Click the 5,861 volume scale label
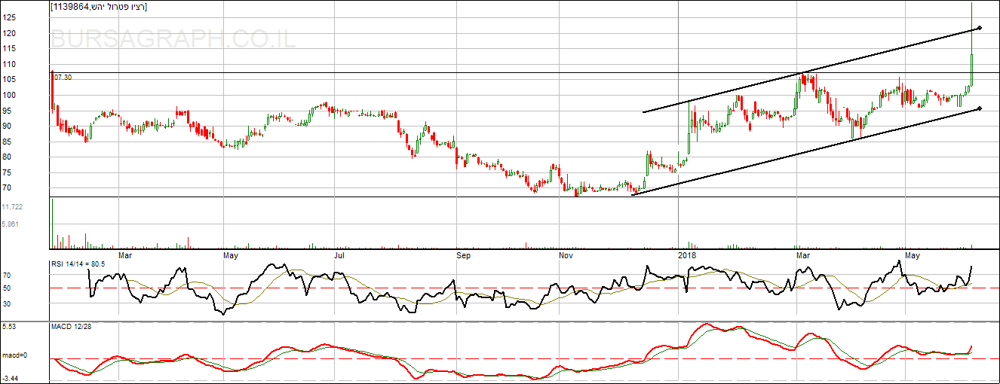1000x384 pixels. coord(11,224)
